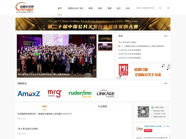Open 2024年6月21日会员讲座通知

[x=129, y=58]
